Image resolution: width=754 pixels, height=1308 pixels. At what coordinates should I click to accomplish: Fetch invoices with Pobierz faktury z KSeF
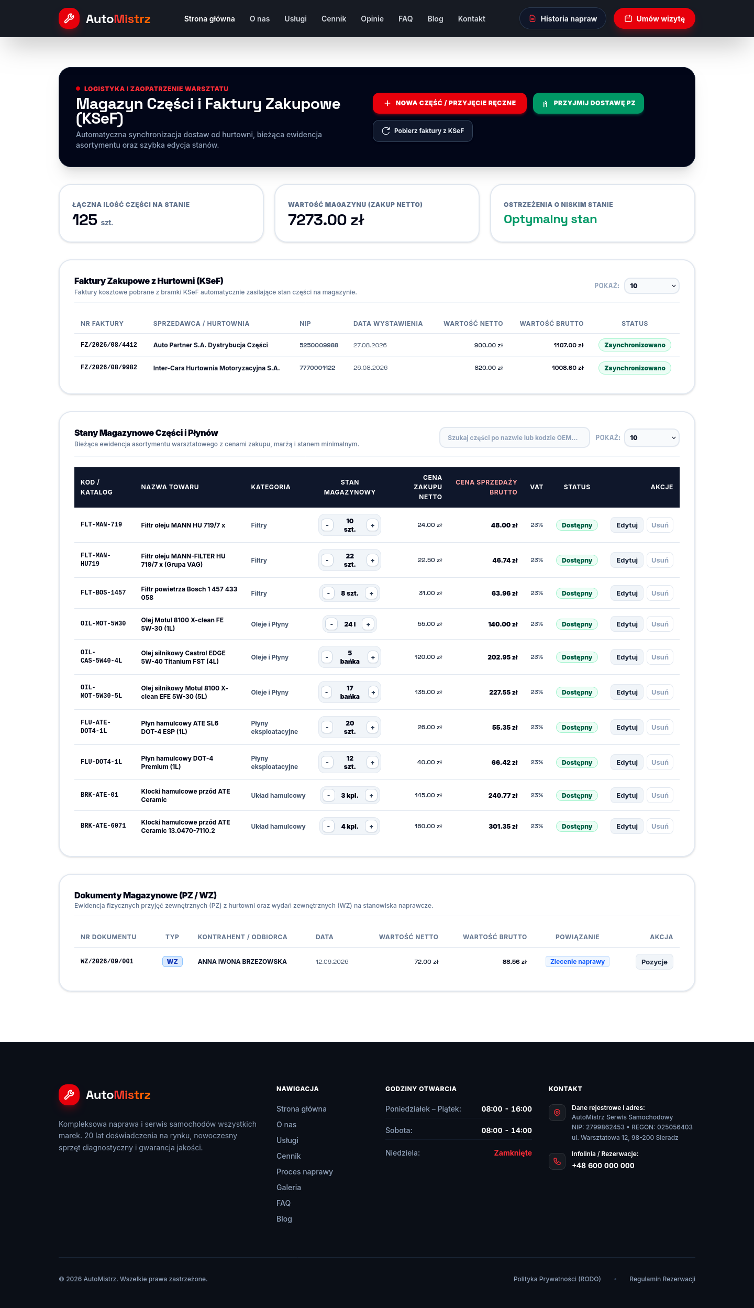pos(423,131)
